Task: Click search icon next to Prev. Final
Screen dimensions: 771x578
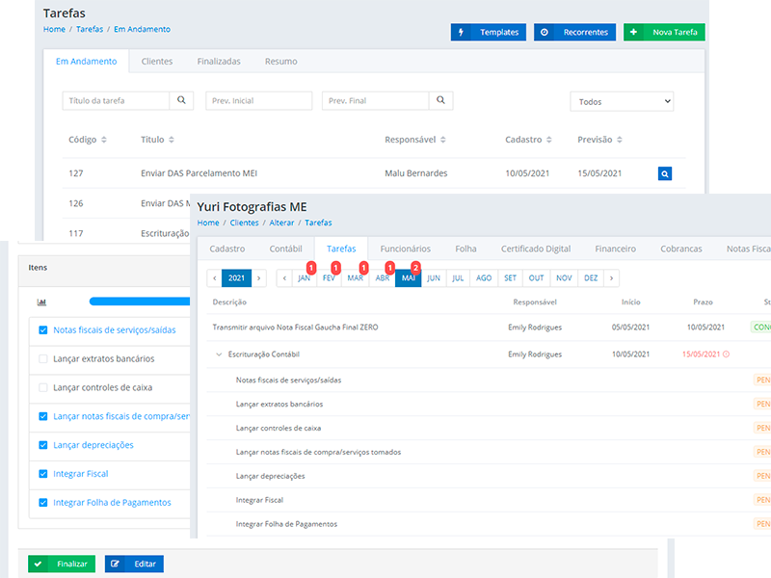Action: (440, 101)
